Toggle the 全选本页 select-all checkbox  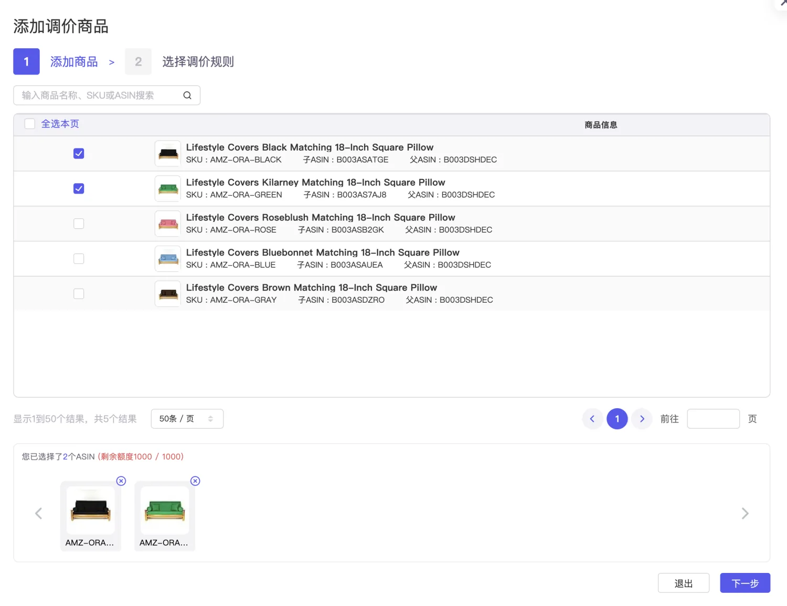pyautogui.click(x=30, y=124)
